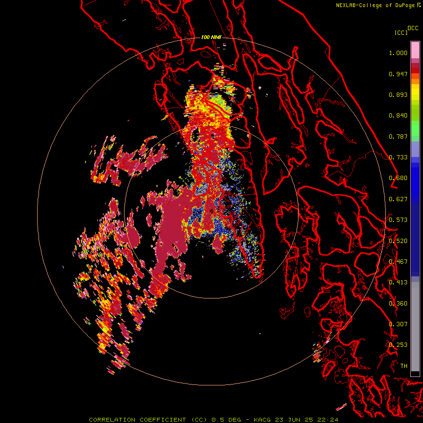Image resolution: width=423 pixels, height=423 pixels.
Task: Click the TH threshold label
Action: [x=404, y=366]
